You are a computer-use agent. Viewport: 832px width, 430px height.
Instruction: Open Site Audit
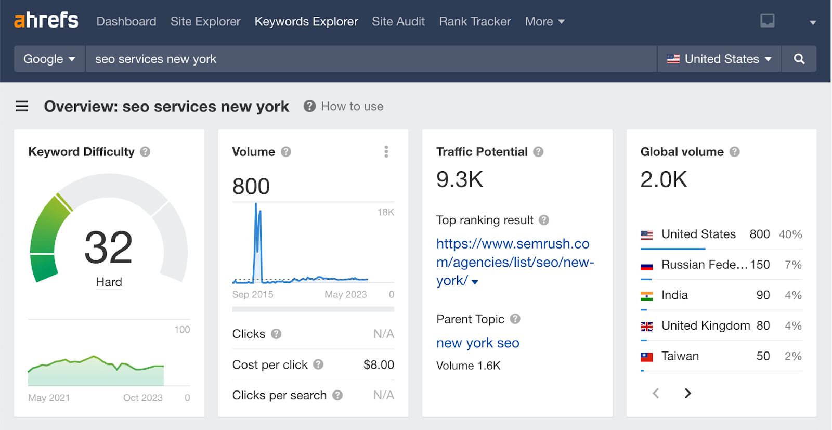click(398, 21)
